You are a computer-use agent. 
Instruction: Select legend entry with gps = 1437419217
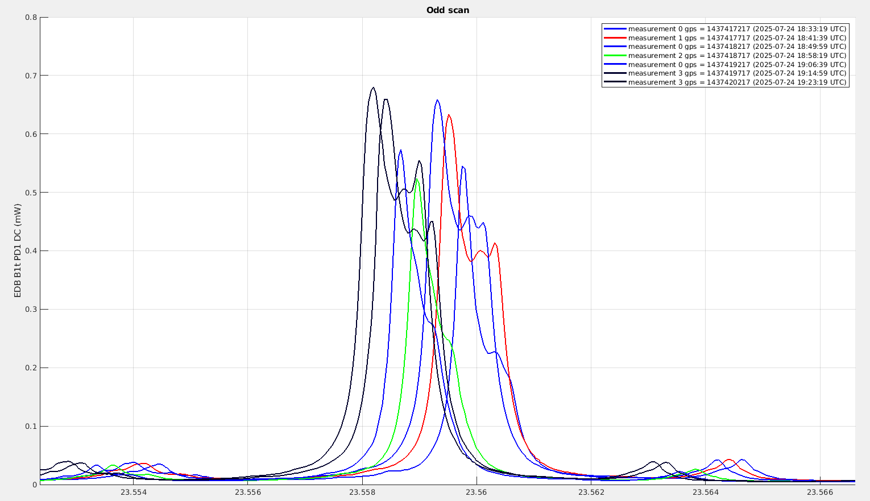725,65
